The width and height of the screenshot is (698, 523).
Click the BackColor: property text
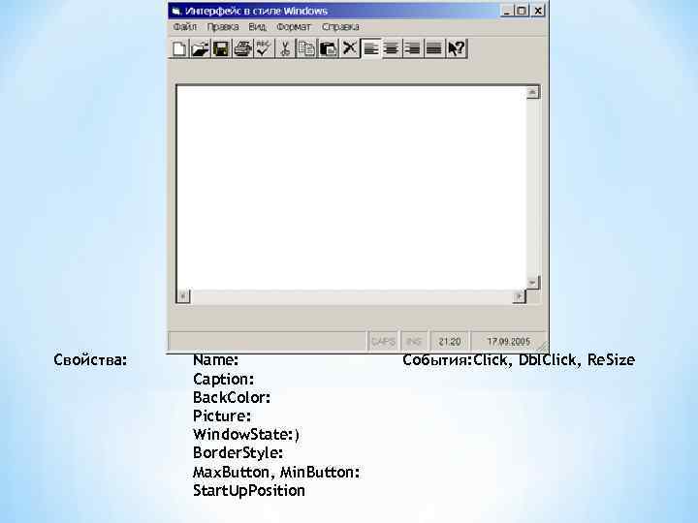point(232,397)
